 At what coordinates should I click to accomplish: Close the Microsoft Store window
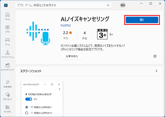point(160,4)
